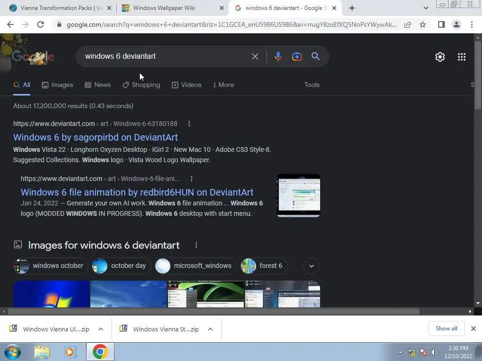Click the address bar URL
The image size is (482, 361).
point(232,24)
